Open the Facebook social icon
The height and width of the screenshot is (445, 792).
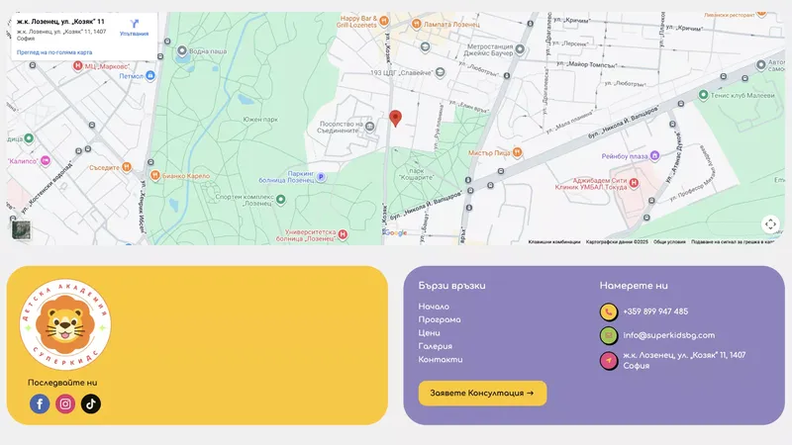tap(40, 403)
